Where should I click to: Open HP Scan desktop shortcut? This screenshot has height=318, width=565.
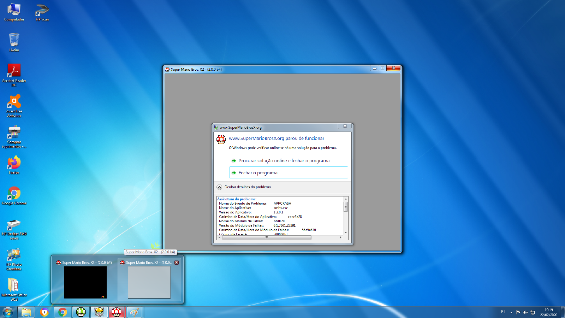click(x=42, y=13)
